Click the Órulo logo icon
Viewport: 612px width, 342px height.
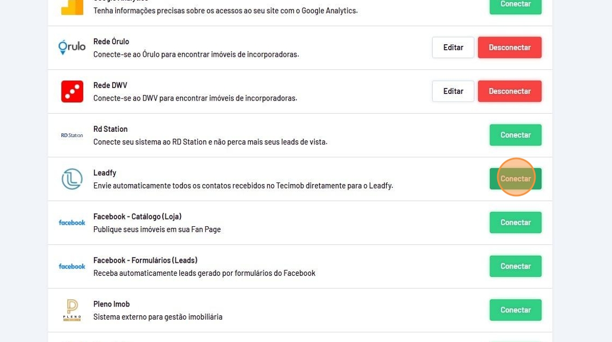pyautogui.click(x=72, y=48)
